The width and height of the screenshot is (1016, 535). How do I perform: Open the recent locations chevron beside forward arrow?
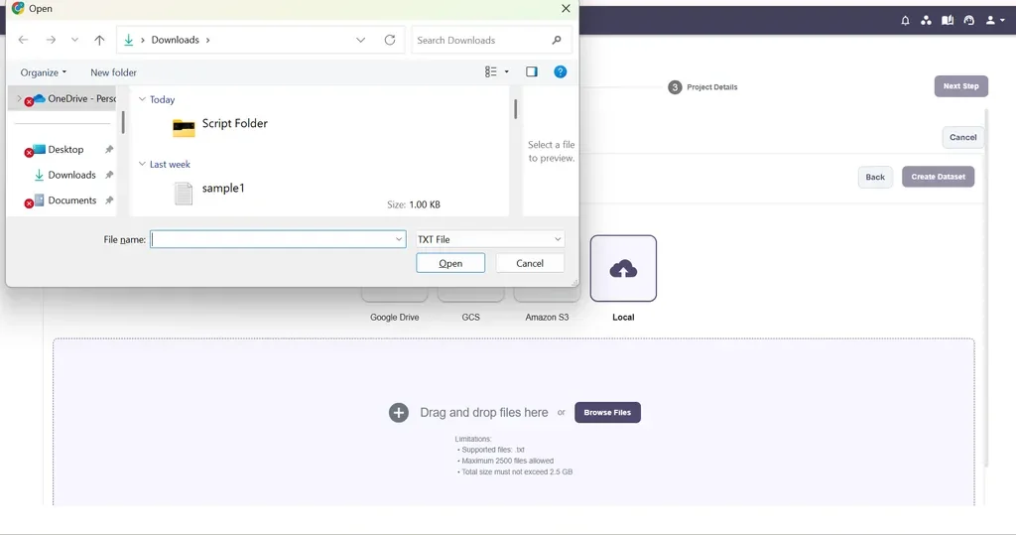pyautogui.click(x=74, y=40)
